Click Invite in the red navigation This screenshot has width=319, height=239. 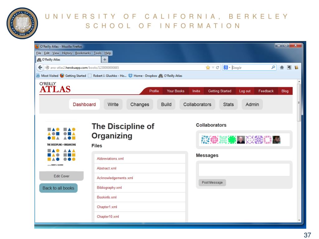pyautogui.click(x=196, y=91)
